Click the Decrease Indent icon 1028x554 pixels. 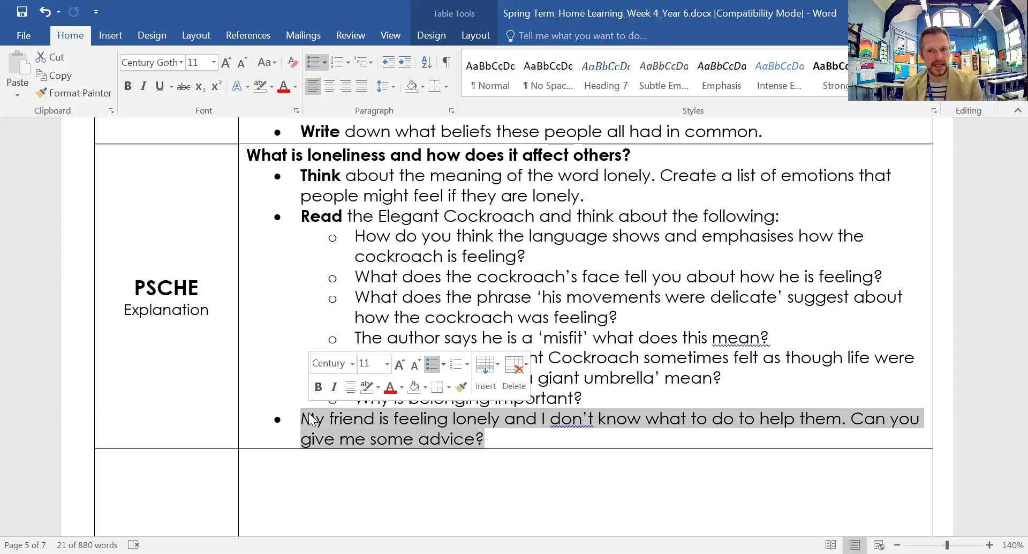(389, 63)
